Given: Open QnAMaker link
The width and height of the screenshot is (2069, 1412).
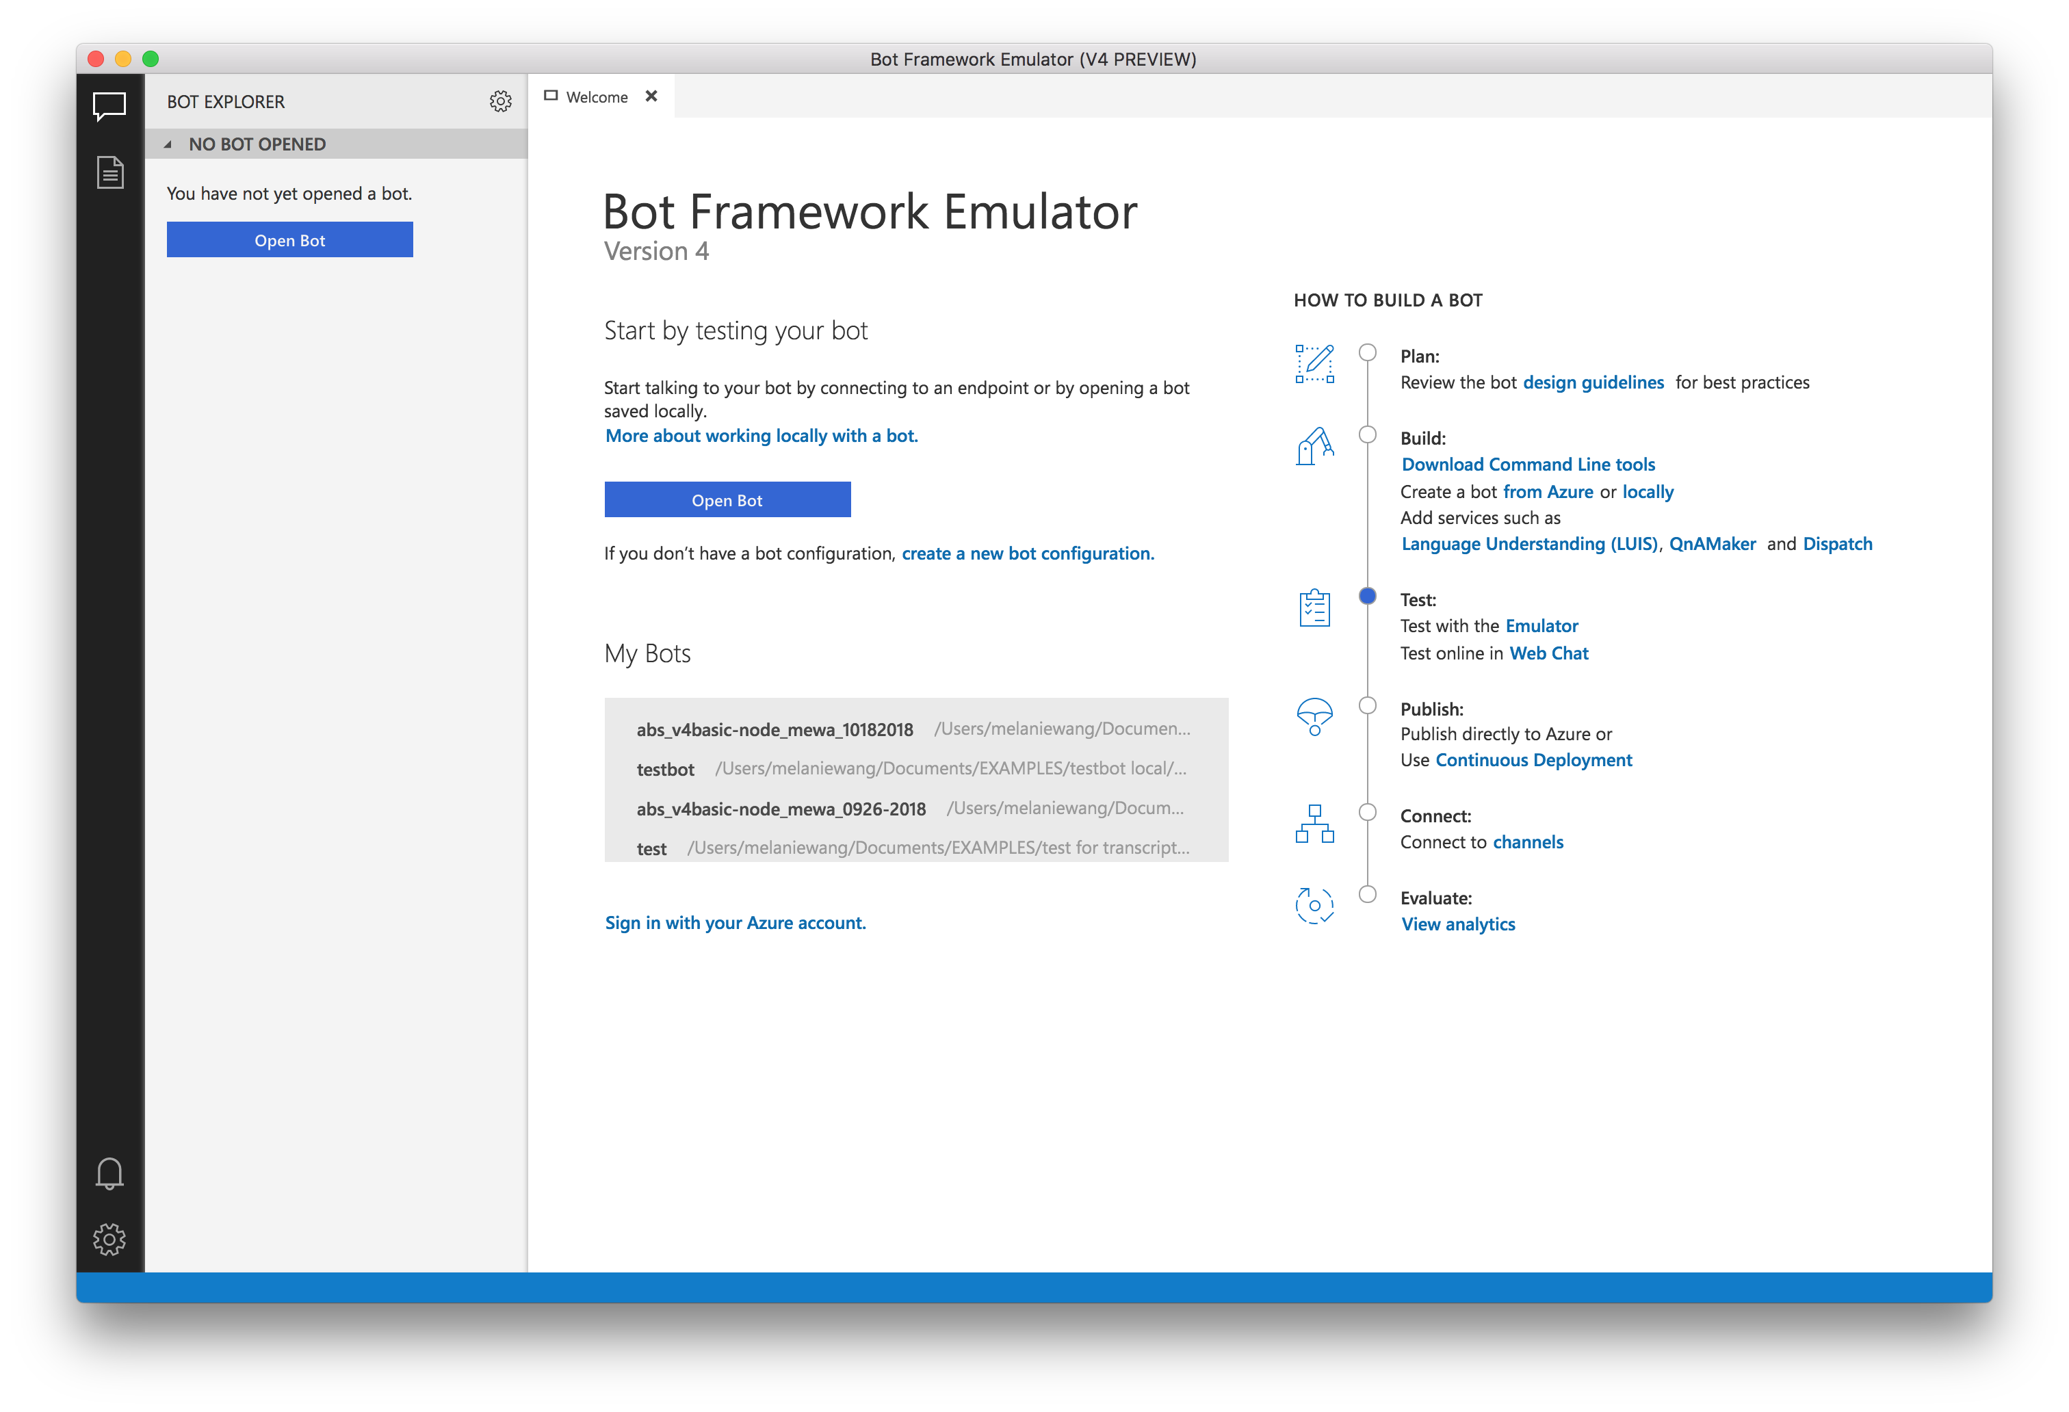Looking at the screenshot, I should click(1712, 543).
